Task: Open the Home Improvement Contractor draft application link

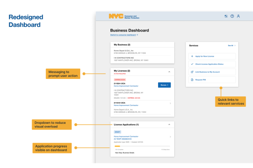Action: click(126, 136)
